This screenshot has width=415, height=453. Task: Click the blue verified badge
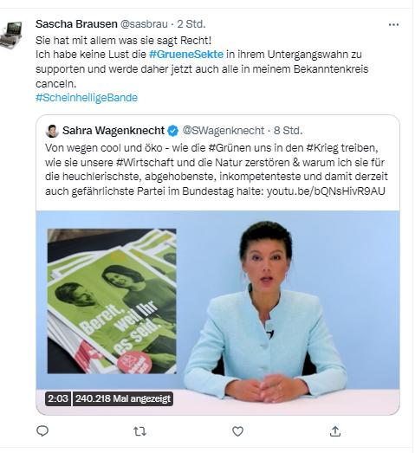pos(173,131)
